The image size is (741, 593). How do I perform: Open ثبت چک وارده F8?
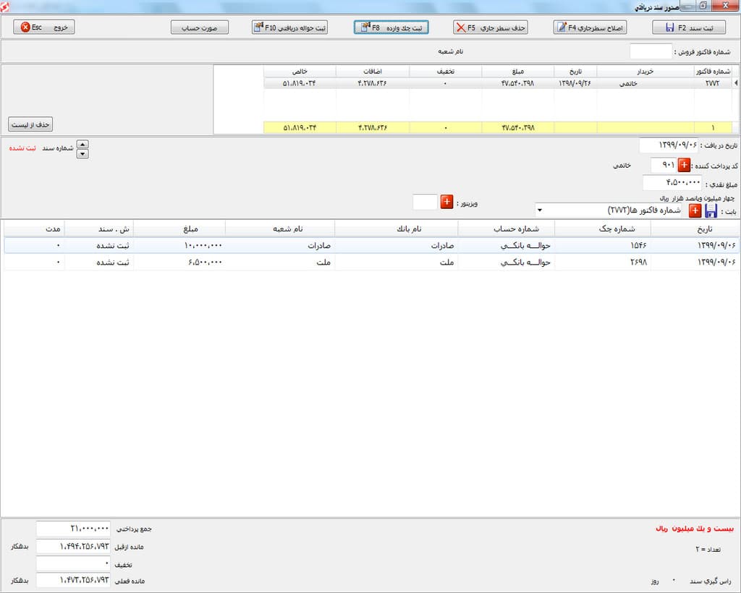[391, 27]
